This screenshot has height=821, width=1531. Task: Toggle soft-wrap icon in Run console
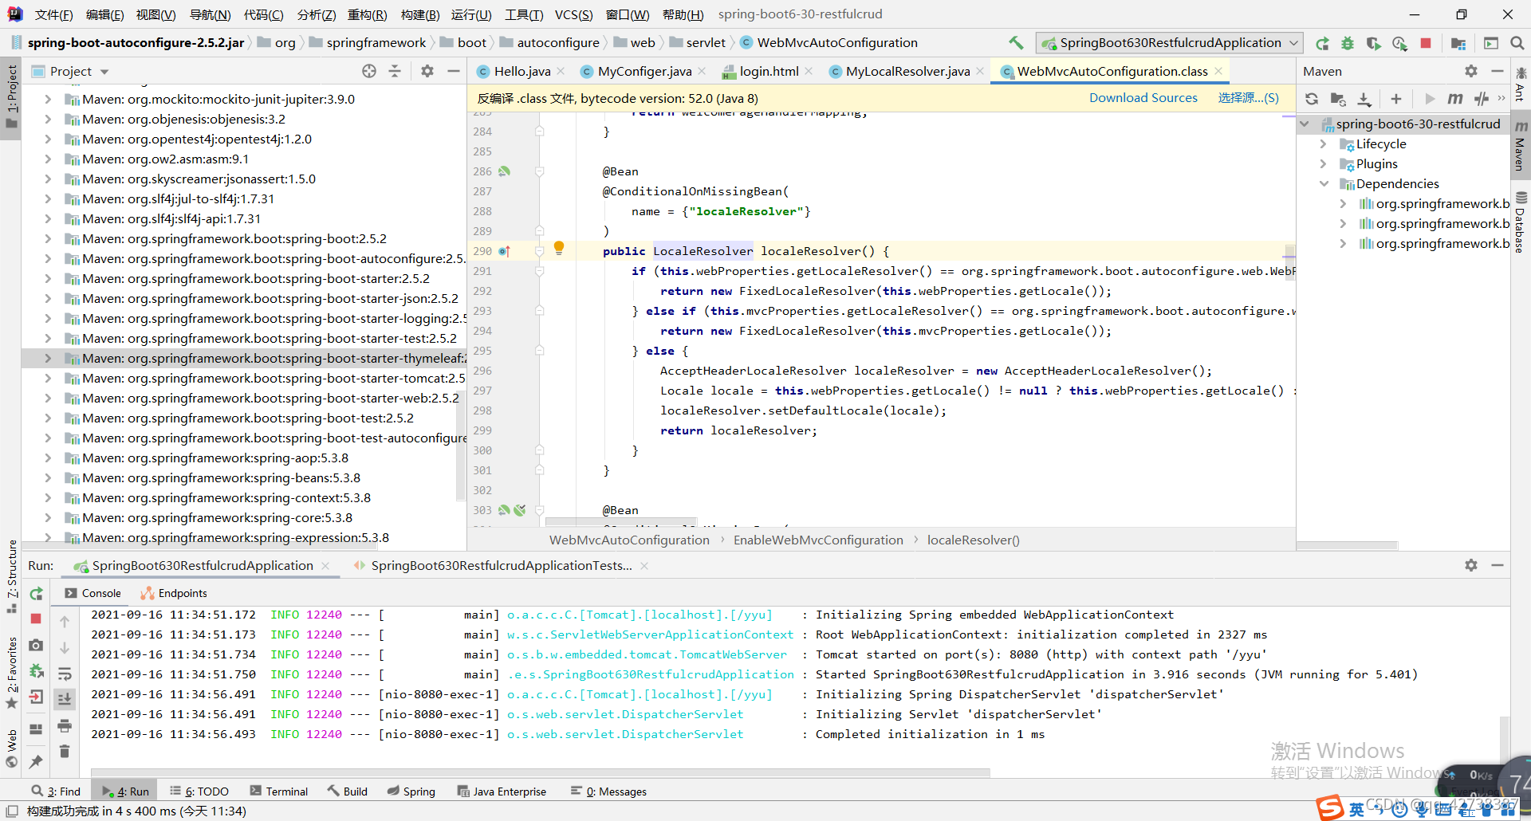65,674
